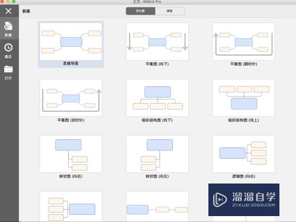The width and height of the screenshot is (296, 222).
Task: Pick the 平衡图 (逆时针) structure thumbnail
Action: coord(71,98)
